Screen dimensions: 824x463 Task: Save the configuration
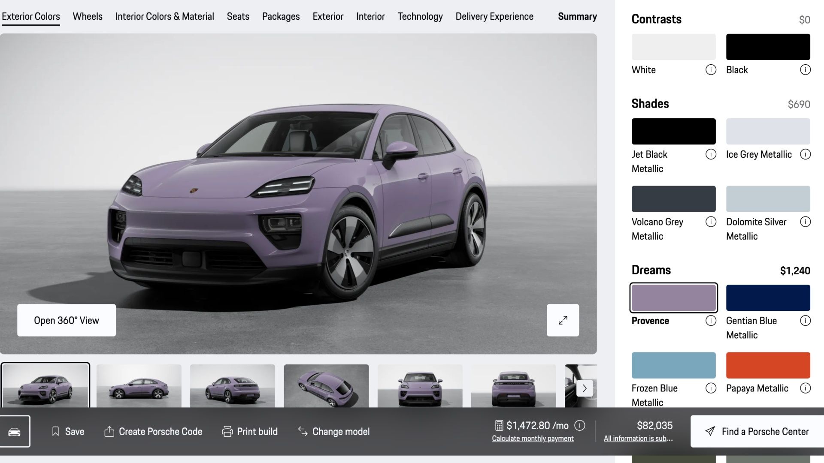click(68, 431)
